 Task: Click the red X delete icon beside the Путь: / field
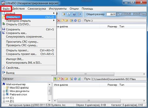pos(59,20)
